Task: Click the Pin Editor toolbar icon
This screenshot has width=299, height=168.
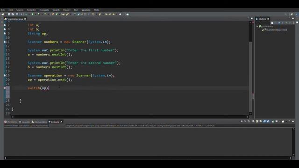Action: click(x=128, y=14)
